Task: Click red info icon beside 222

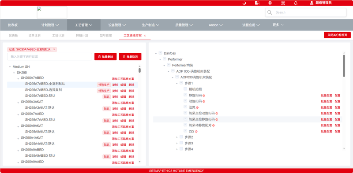Action: click(196, 132)
